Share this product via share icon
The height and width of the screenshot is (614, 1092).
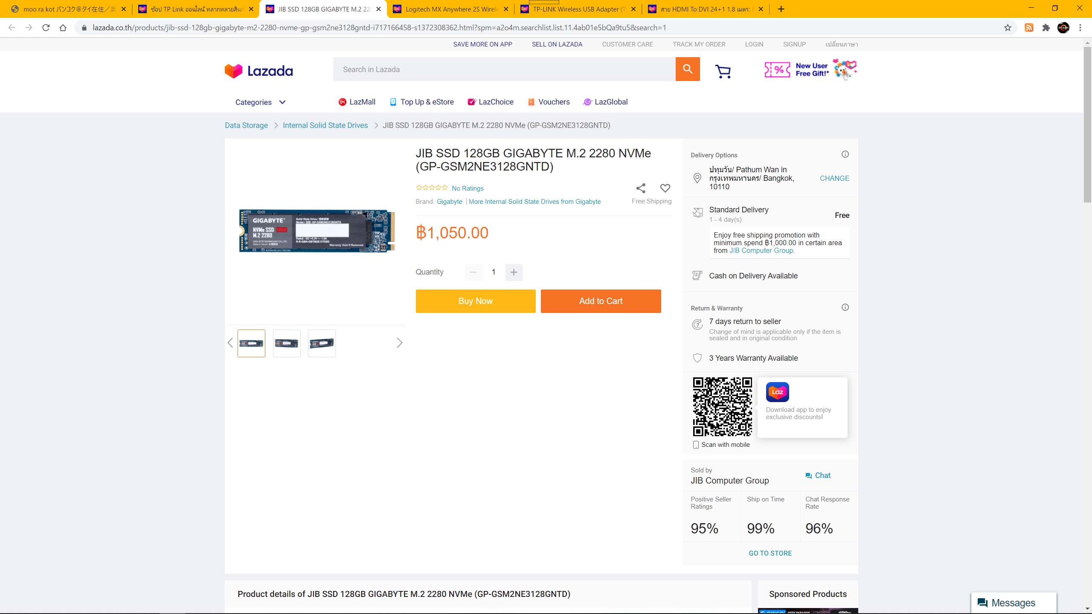tap(641, 188)
